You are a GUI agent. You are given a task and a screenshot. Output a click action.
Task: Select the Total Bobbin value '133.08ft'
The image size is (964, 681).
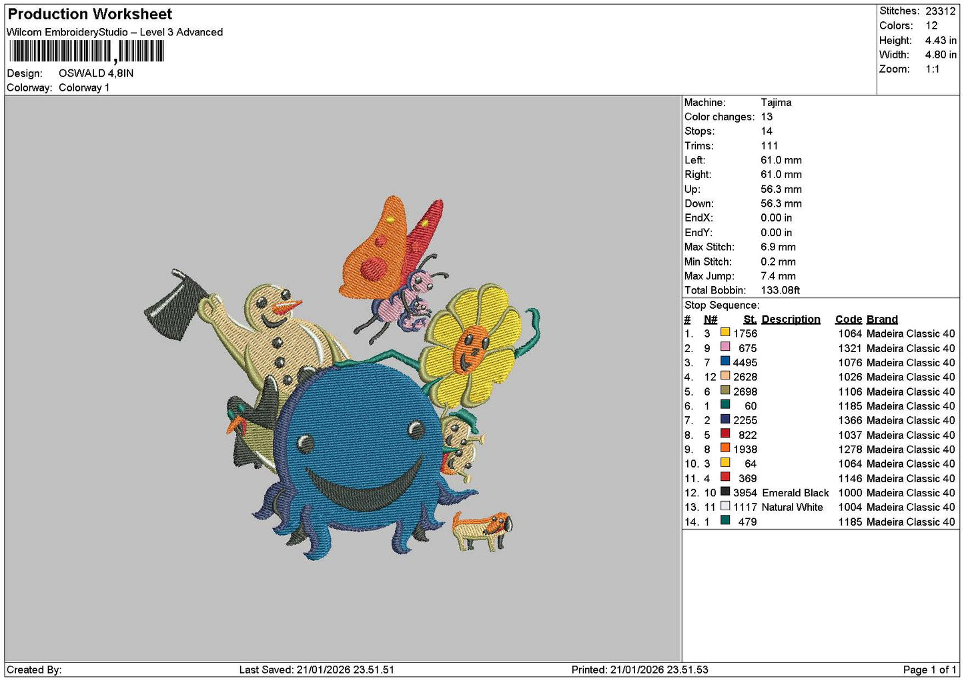pos(780,290)
